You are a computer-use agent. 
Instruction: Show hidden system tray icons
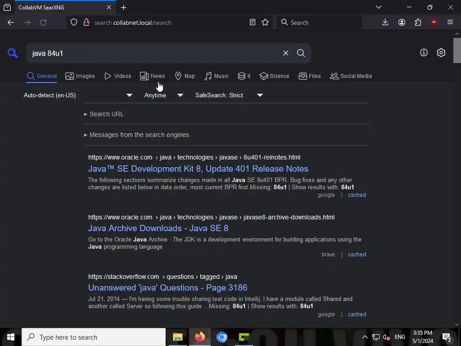click(x=365, y=337)
